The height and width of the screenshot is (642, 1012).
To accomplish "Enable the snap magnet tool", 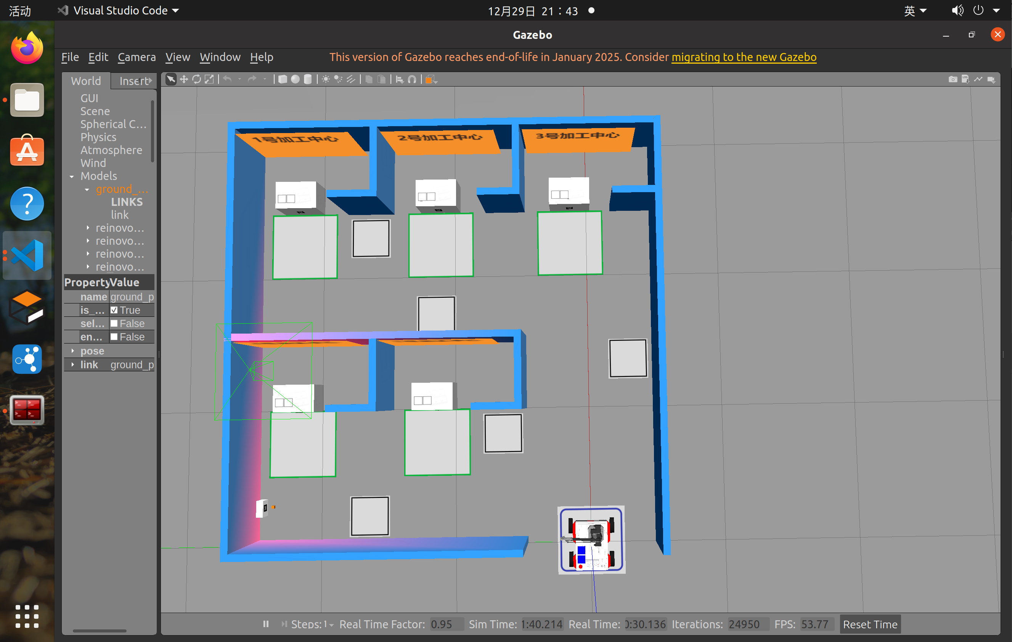I will [x=412, y=79].
